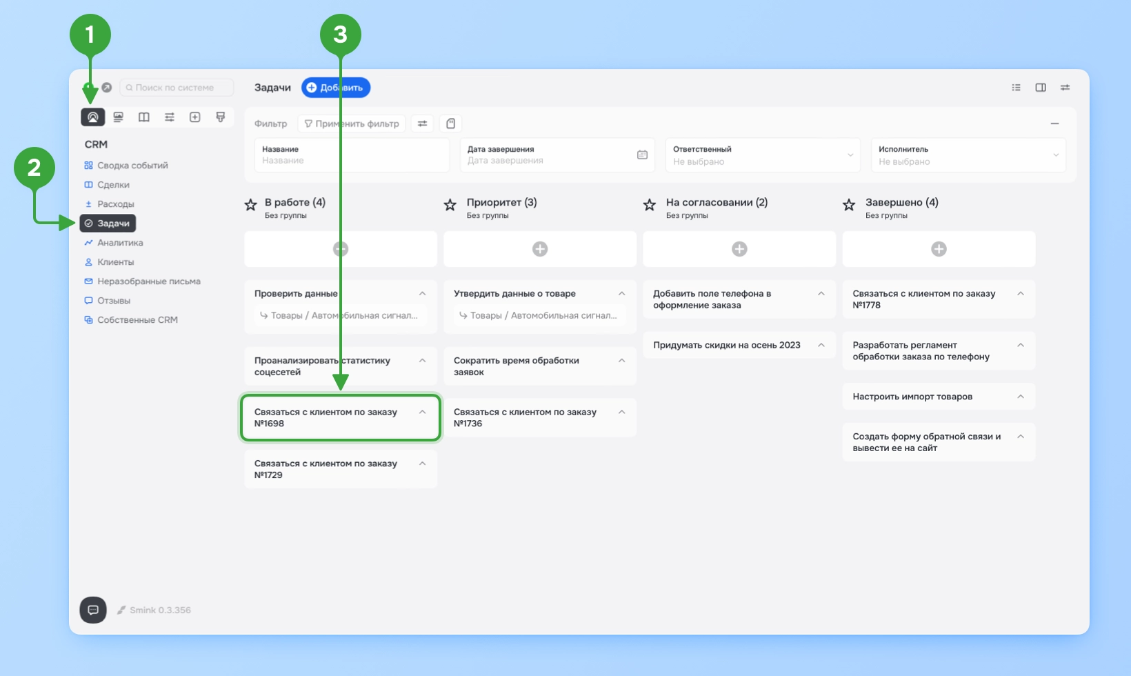Collapse the Сократить время обработки заявок card

[x=621, y=361]
